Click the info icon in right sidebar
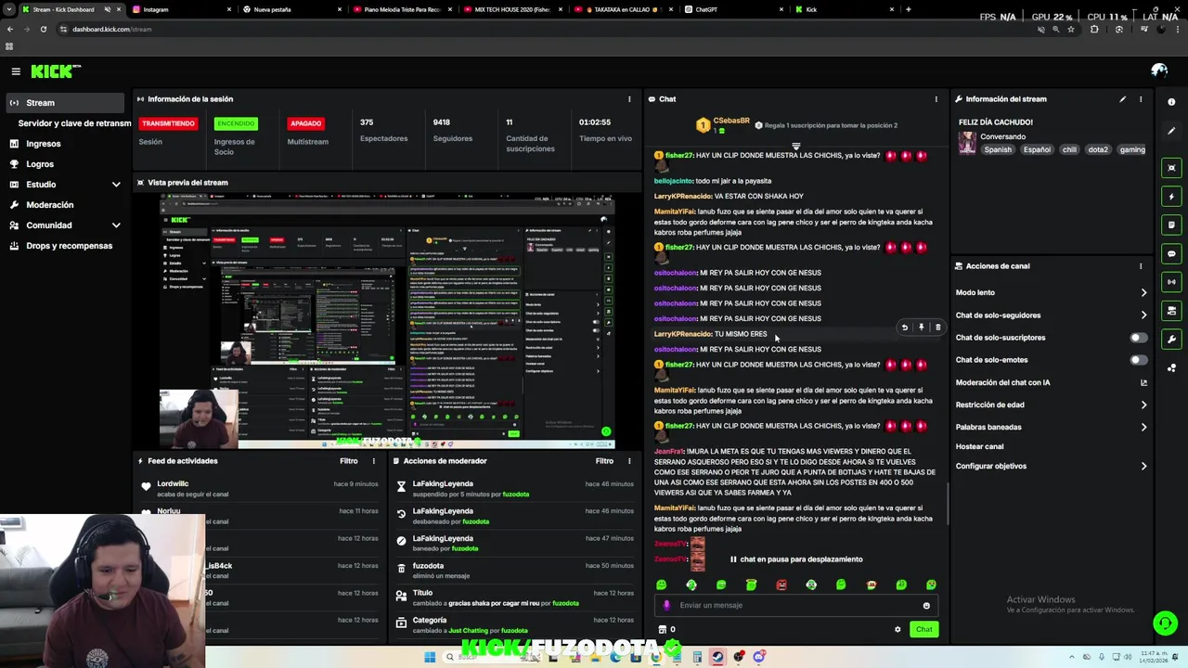The image size is (1188, 668). click(1171, 102)
